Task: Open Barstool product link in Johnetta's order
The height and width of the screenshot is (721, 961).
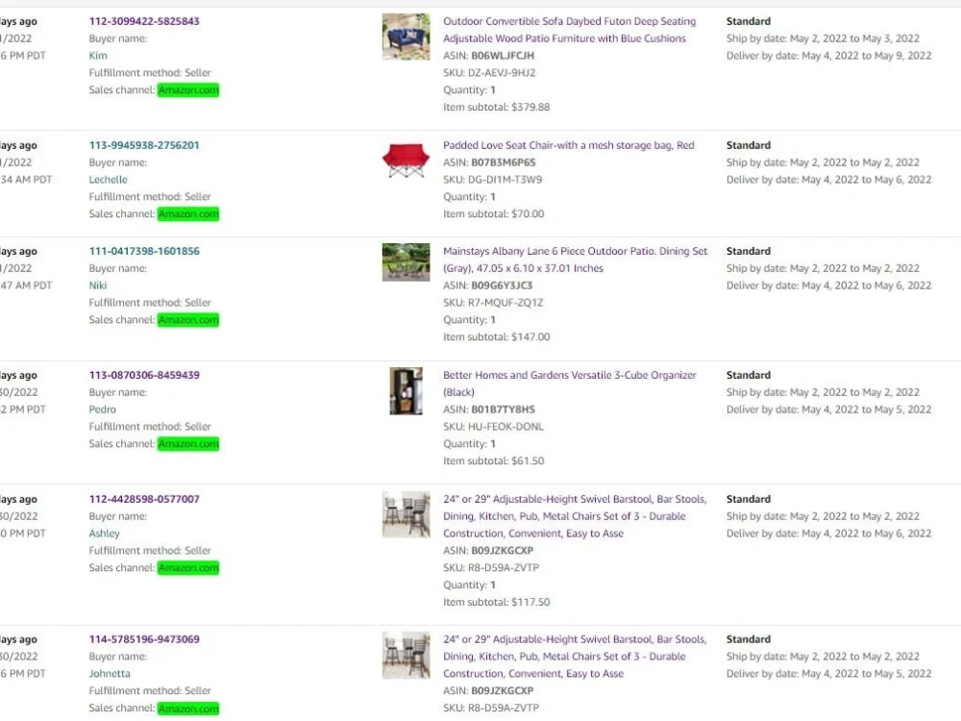Action: click(x=575, y=656)
